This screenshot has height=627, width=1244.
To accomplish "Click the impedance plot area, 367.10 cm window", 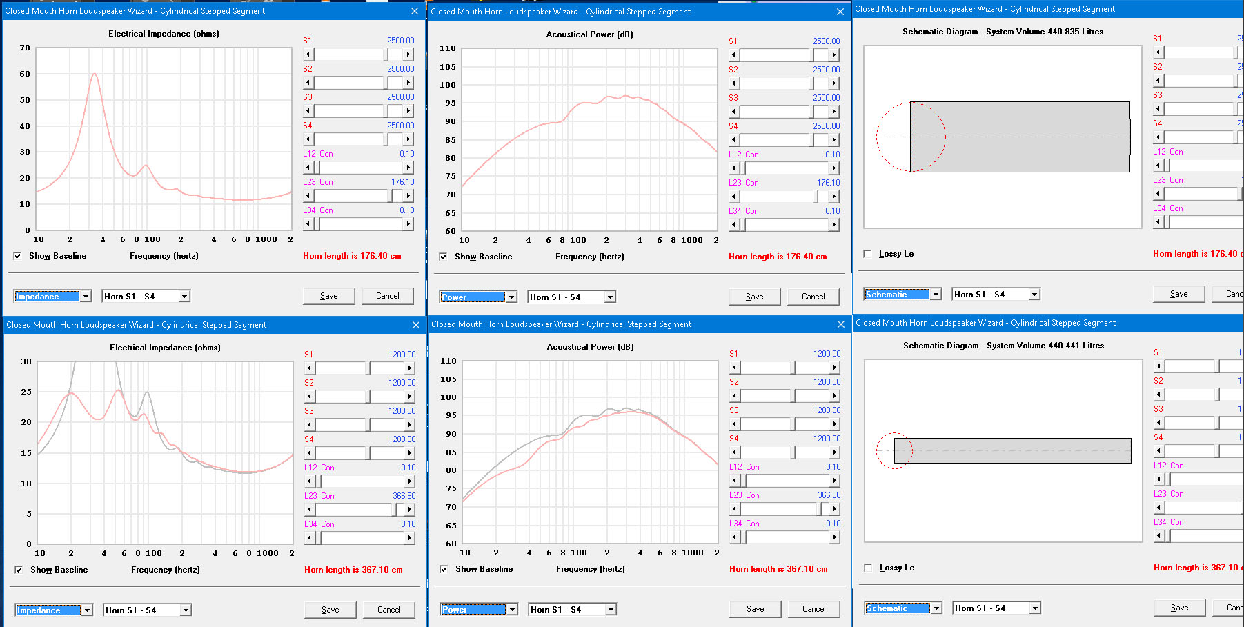I will 166,452.
